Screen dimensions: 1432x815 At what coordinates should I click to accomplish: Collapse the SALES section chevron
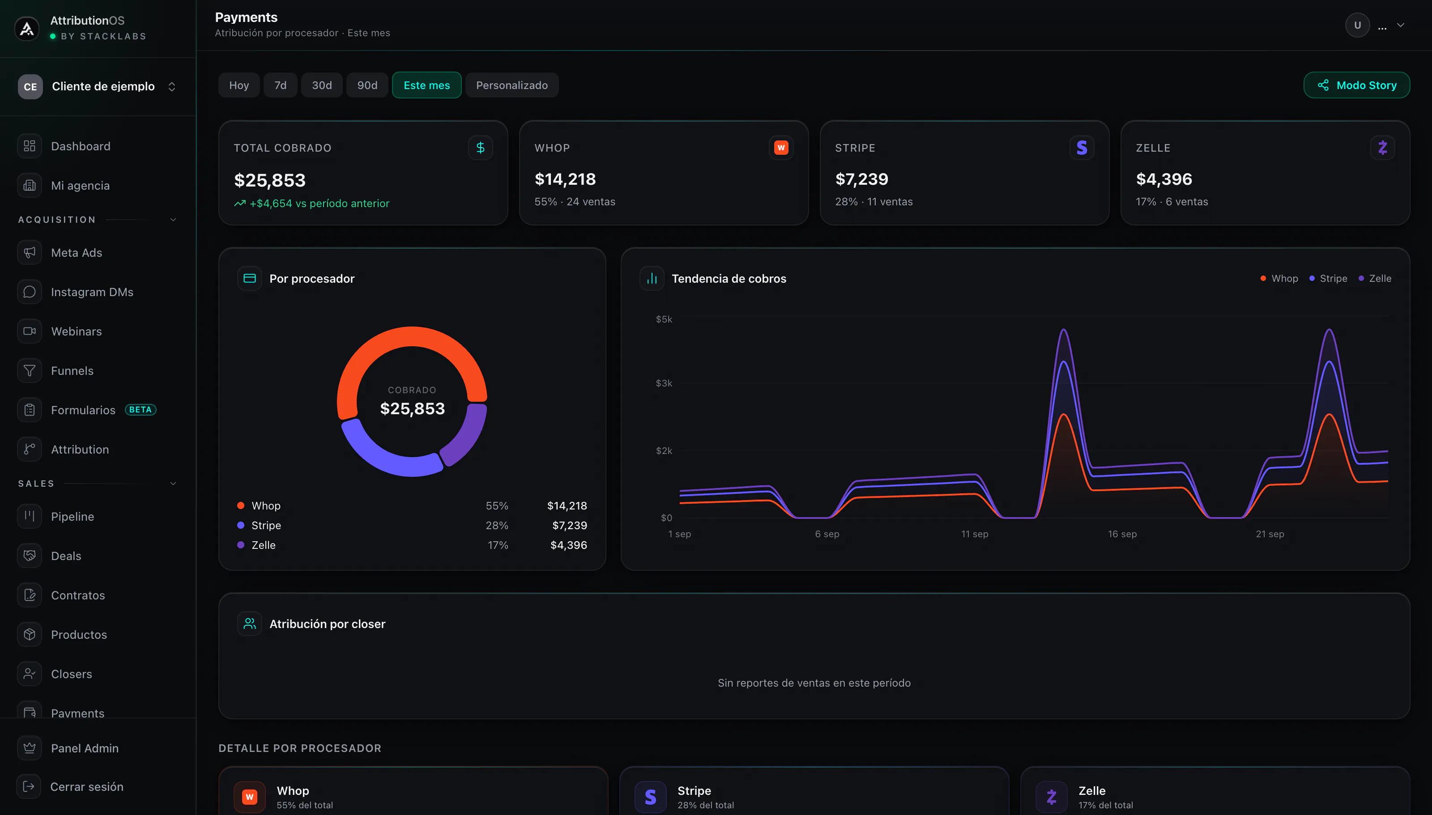pos(173,484)
